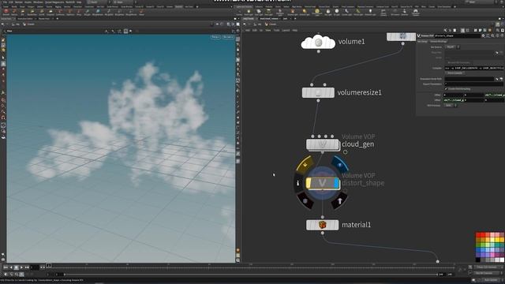Open the VEX Precision dropdown
This screenshot has width=505, height=284.
(x=451, y=105)
